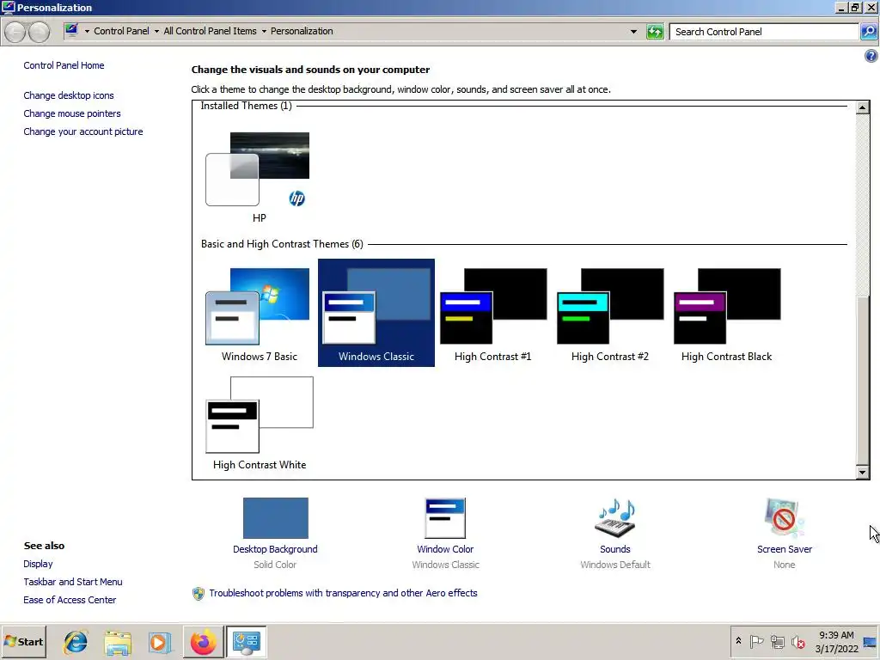
Task: Open Change mouse pointers link
Action: point(72,113)
